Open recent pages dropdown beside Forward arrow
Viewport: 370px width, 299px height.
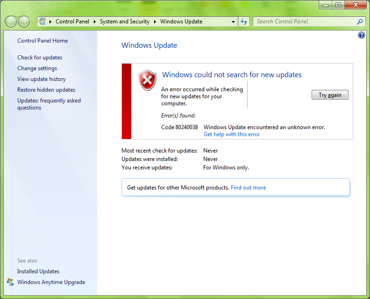pyautogui.click(x=33, y=22)
